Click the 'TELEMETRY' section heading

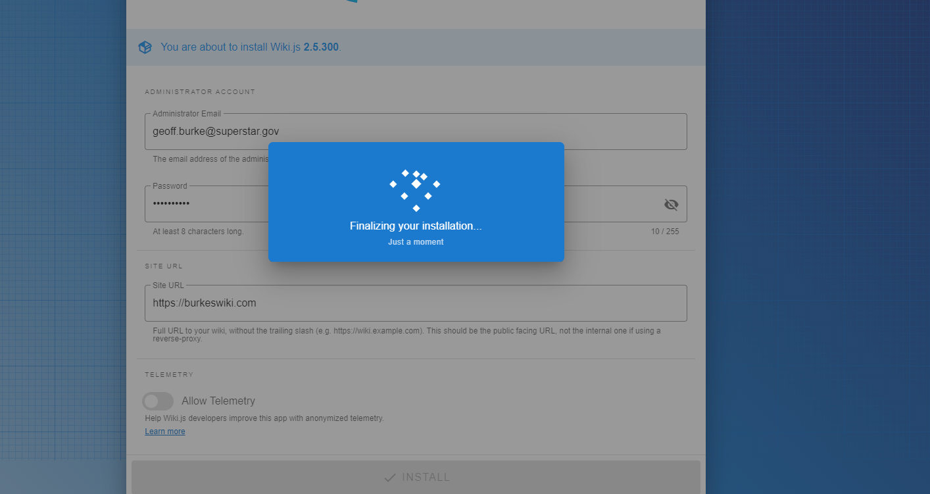[x=170, y=375]
